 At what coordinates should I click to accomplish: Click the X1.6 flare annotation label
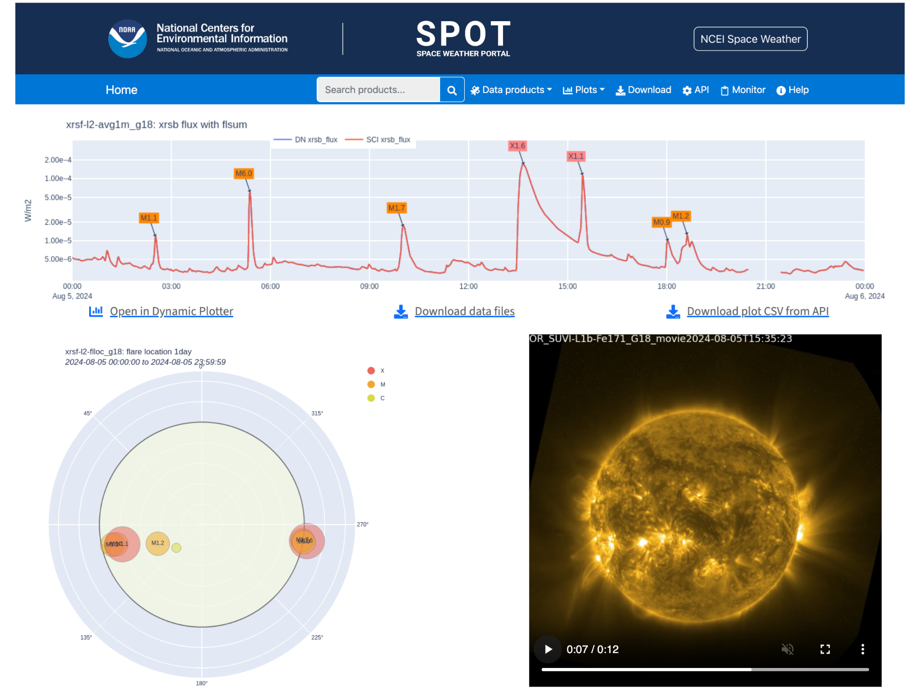(517, 146)
